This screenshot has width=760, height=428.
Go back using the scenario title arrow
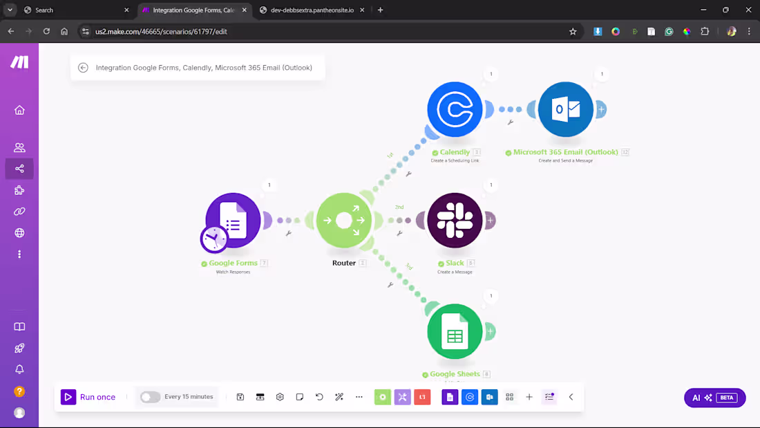[x=83, y=68]
